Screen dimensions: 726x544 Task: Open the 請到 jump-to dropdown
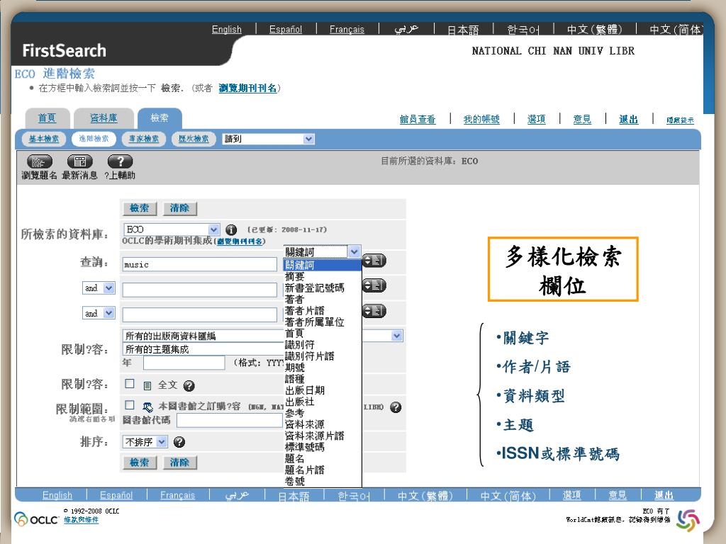pyautogui.click(x=269, y=139)
